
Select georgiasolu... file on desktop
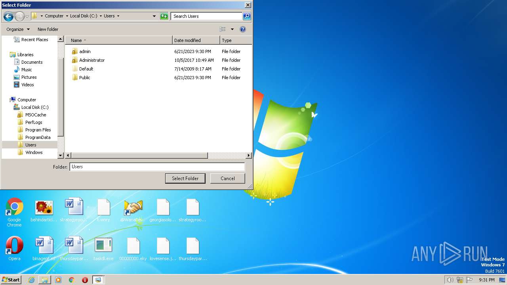point(163,210)
